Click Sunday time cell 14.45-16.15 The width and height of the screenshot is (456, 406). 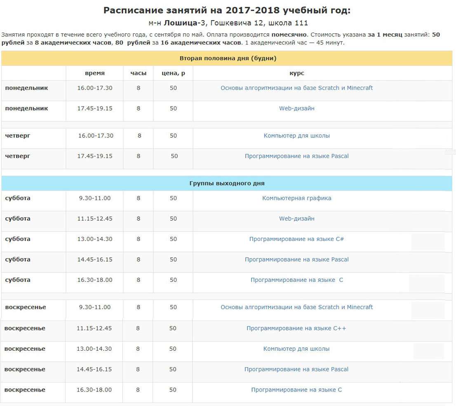94,369
